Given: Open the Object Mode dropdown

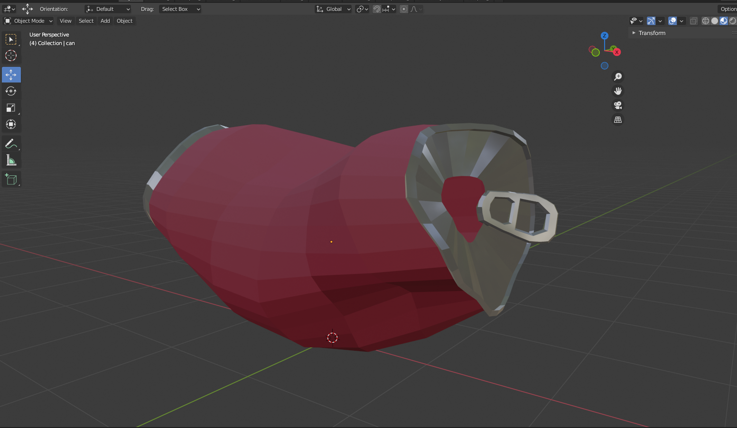Looking at the screenshot, I should tap(28, 21).
